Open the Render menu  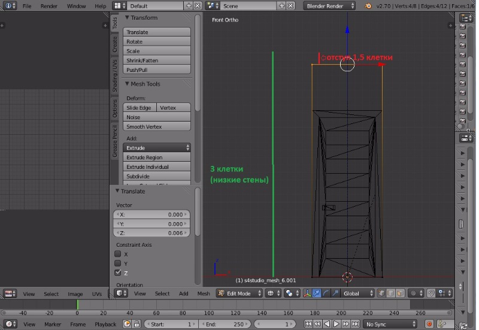pos(48,5)
